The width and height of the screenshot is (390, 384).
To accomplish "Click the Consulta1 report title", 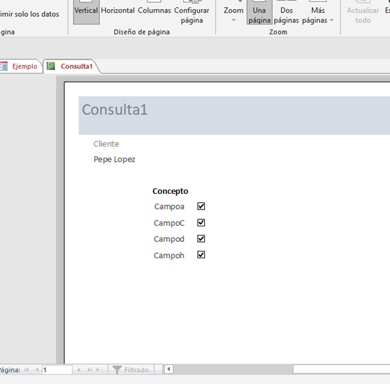I will [x=114, y=110].
